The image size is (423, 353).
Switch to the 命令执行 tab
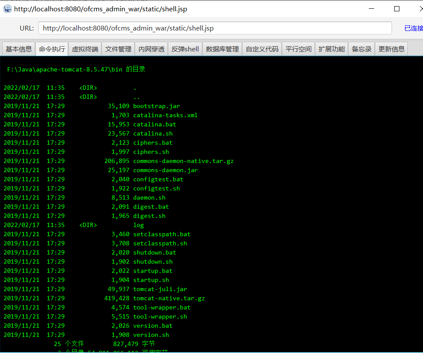point(52,49)
